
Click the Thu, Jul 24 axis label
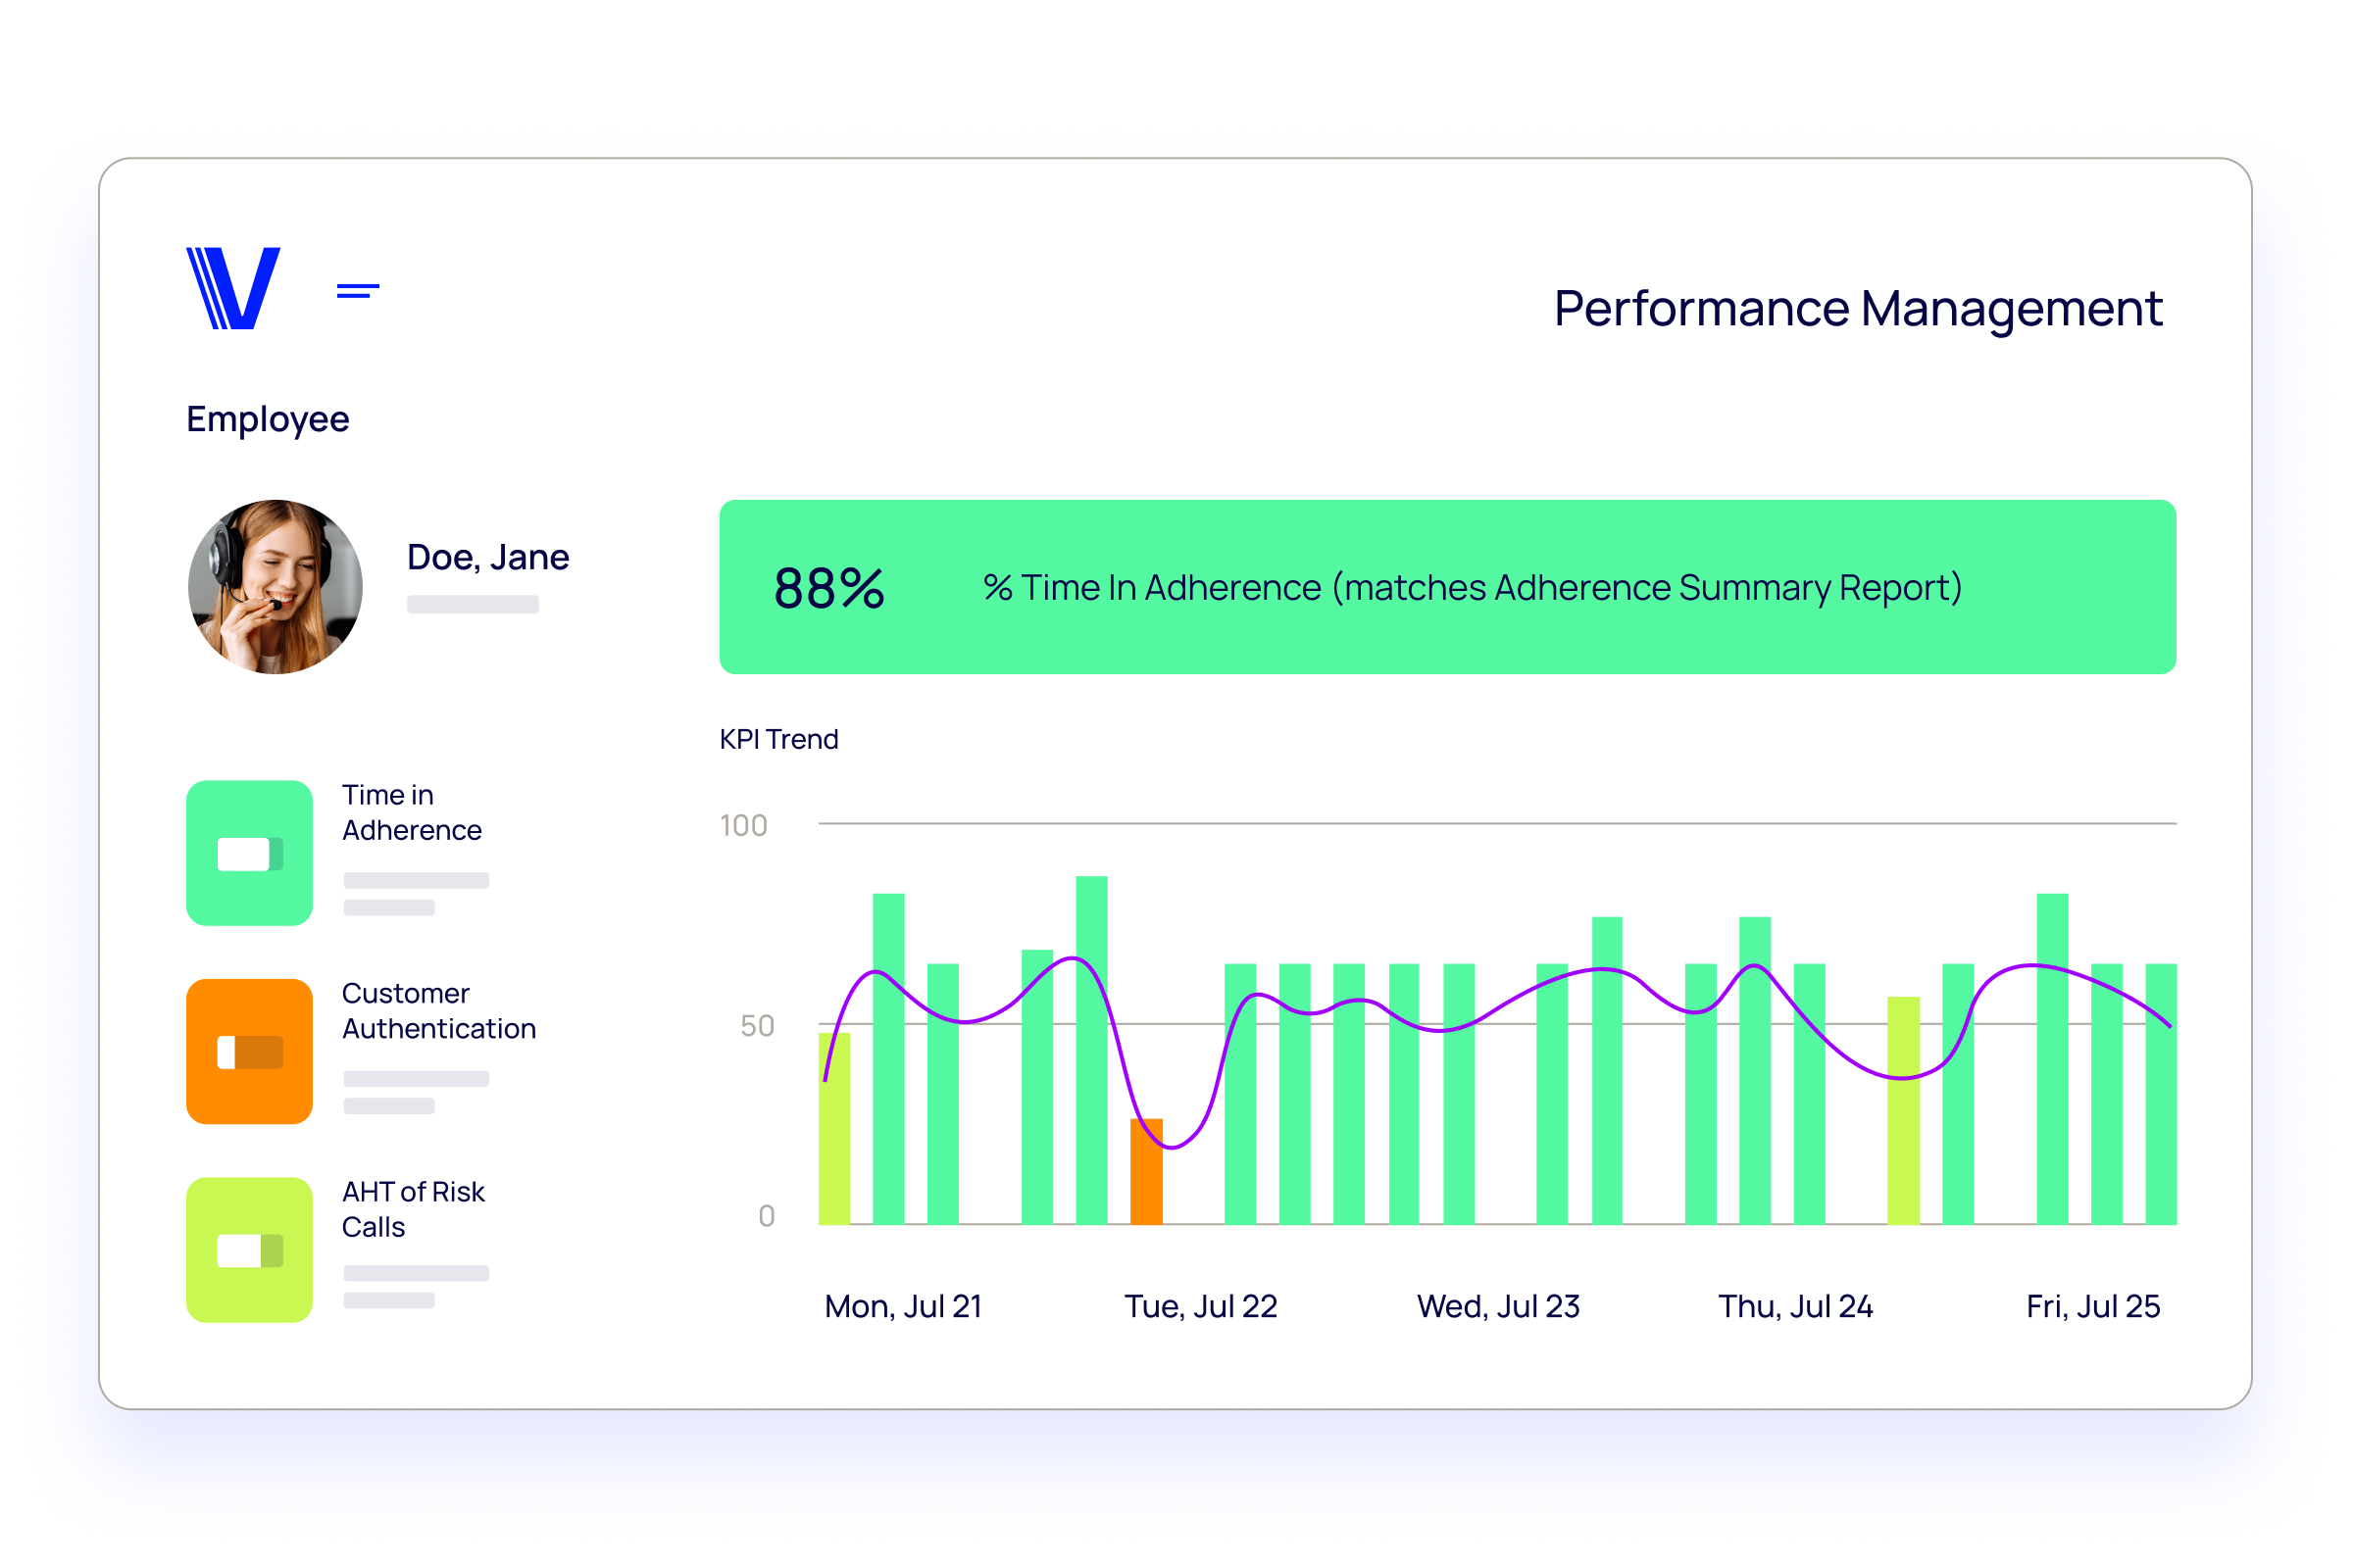1796,1306
